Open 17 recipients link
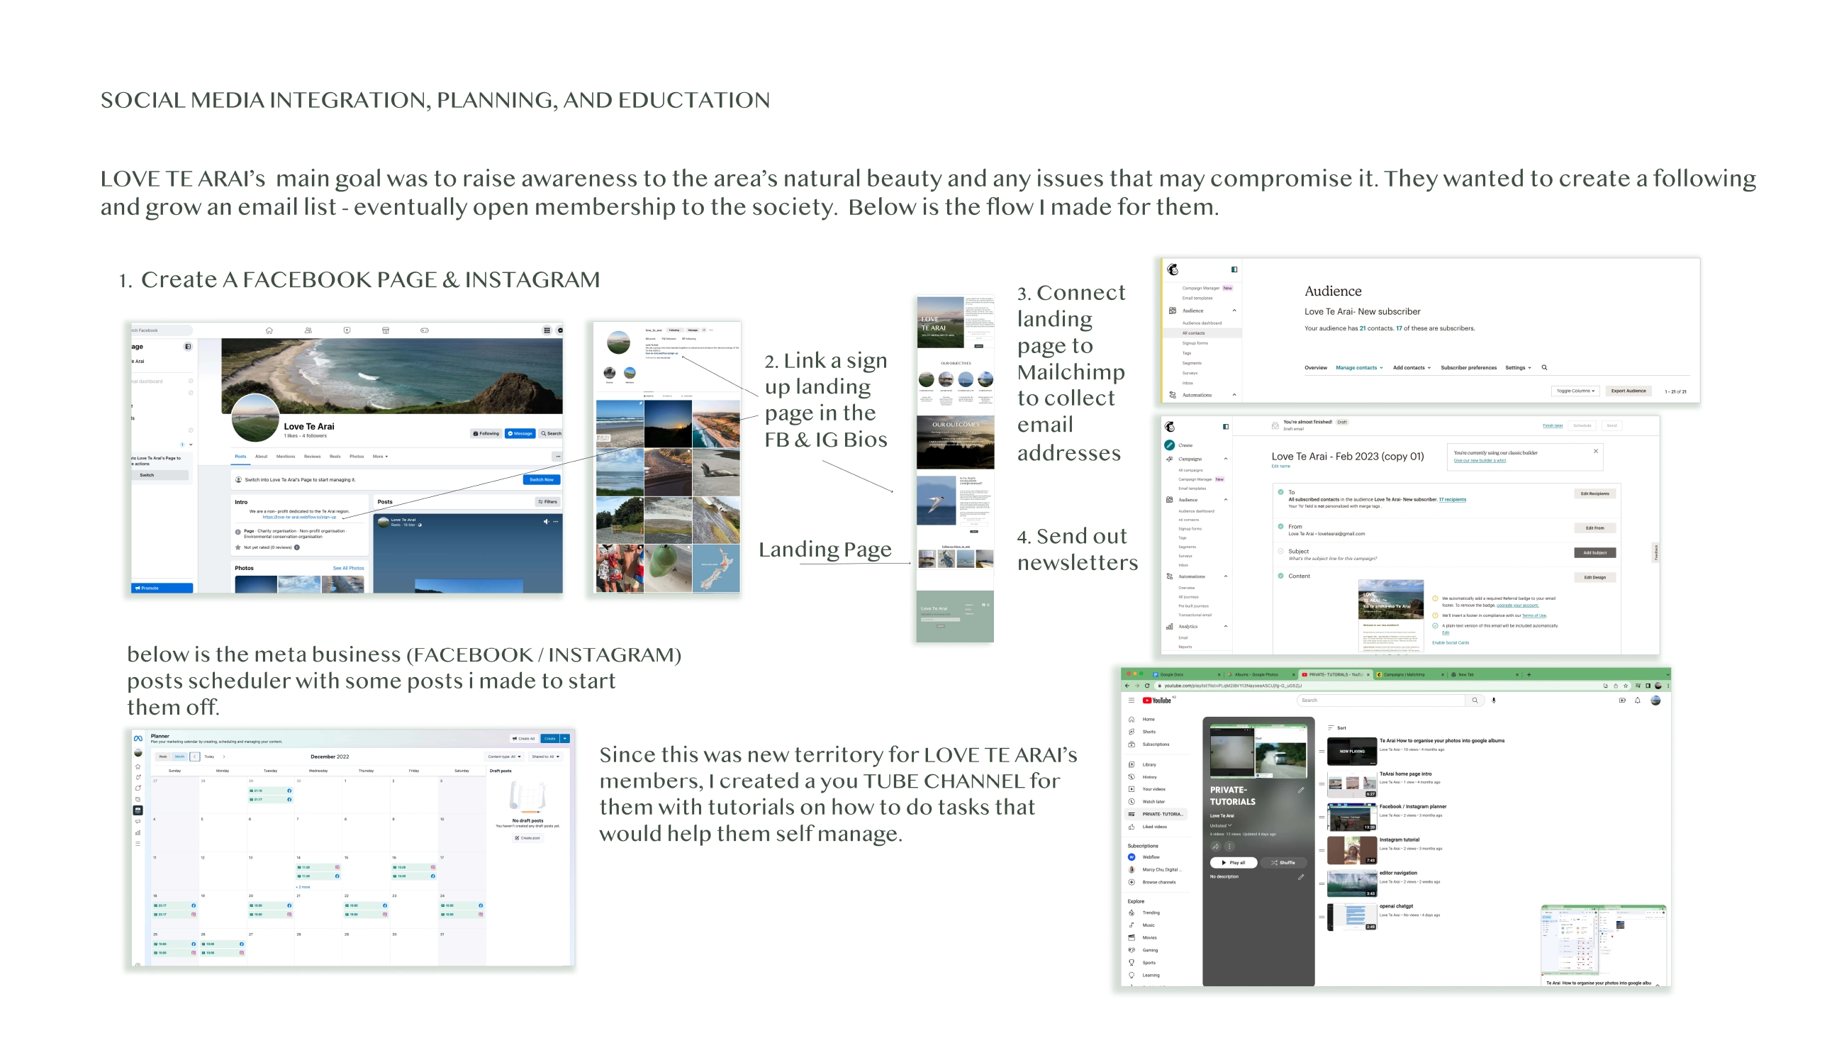Screen dimensions: 1844x1038 pos(1453,499)
